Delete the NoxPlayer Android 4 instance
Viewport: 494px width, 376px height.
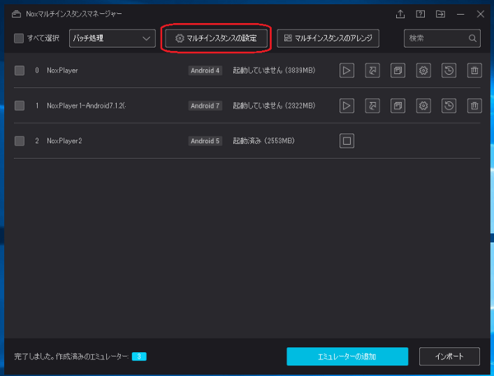[474, 71]
